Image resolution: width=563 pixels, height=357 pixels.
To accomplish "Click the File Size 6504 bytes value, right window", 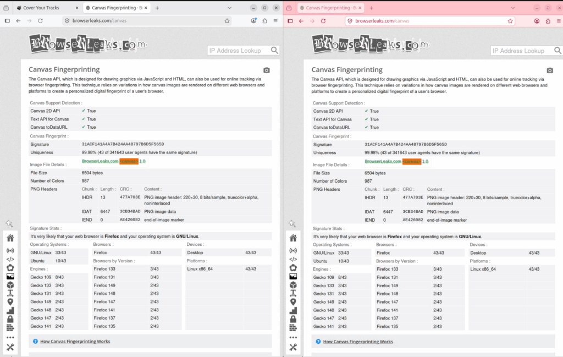I will coord(375,173).
